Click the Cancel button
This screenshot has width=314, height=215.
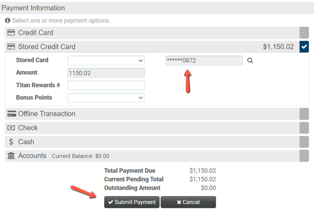pyautogui.click(x=188, y=202)
